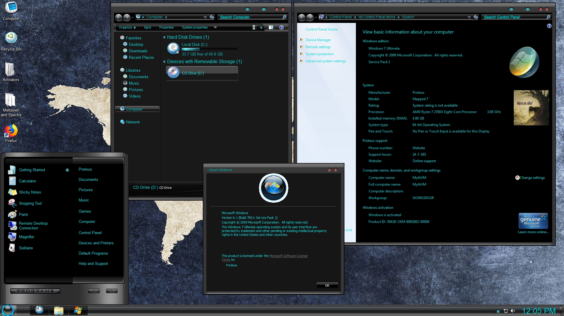This screenshot has height=316, width=564.
Task: Click Learn more online link
Action: click(x=533, y=232)
